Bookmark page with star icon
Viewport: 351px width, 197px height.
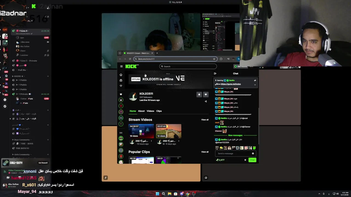214,59
